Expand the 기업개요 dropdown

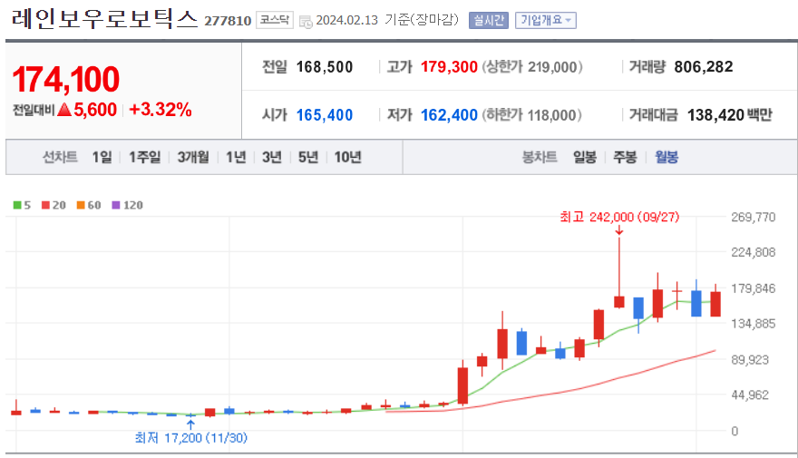546,20
